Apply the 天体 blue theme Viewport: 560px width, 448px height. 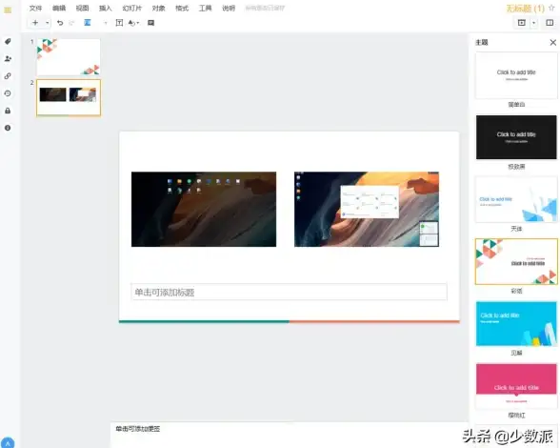[x=516, y=199]
